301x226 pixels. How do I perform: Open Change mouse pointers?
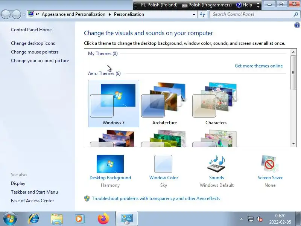coord(35,52)
